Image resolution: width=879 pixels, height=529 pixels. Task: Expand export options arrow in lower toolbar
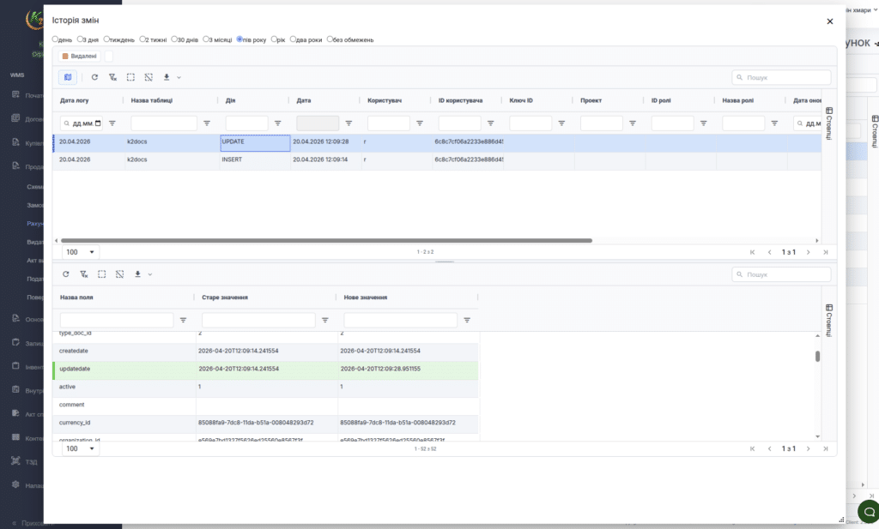click(x=149, y=274)
